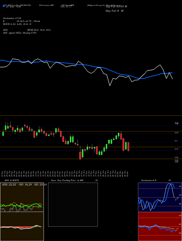
Task: Open the empty Intra Day Trading Price panel
Action: 73,204
